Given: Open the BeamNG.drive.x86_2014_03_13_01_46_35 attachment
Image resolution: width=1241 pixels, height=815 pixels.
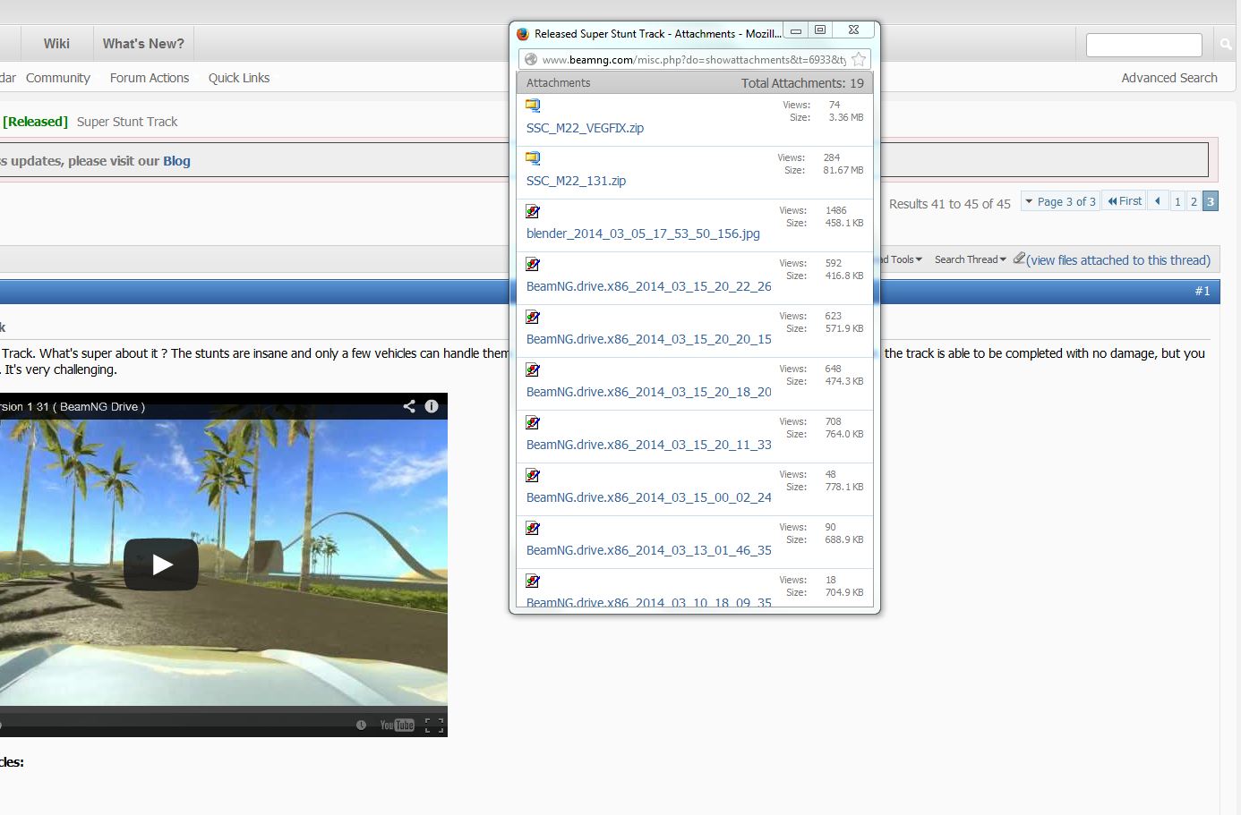Looking at the screenshot, I should 648,550.
